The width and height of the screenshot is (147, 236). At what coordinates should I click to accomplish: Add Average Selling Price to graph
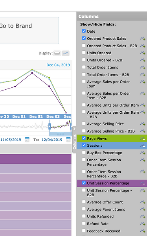coord(143,124)
